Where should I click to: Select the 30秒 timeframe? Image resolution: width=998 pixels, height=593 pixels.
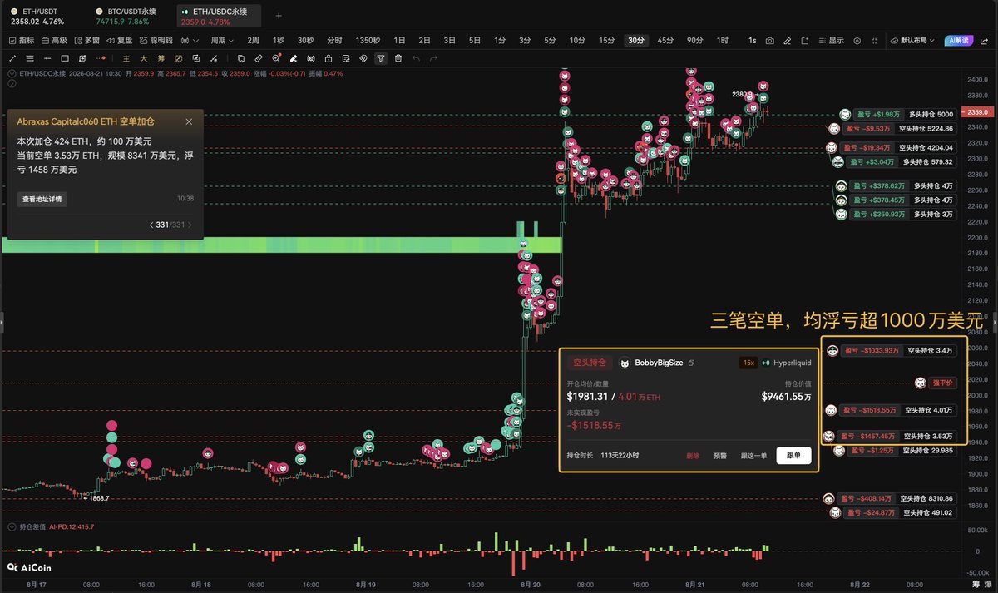tap(305, 40)
